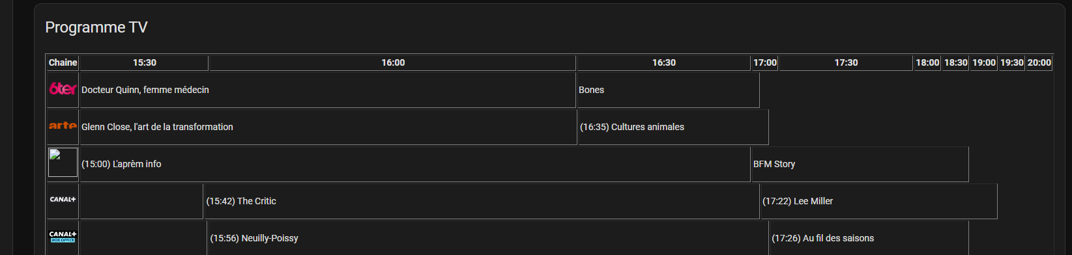Viewport: 1072px width, 255px height.
Task: Click the 17:30 time column header
Action: click(846, 62)
